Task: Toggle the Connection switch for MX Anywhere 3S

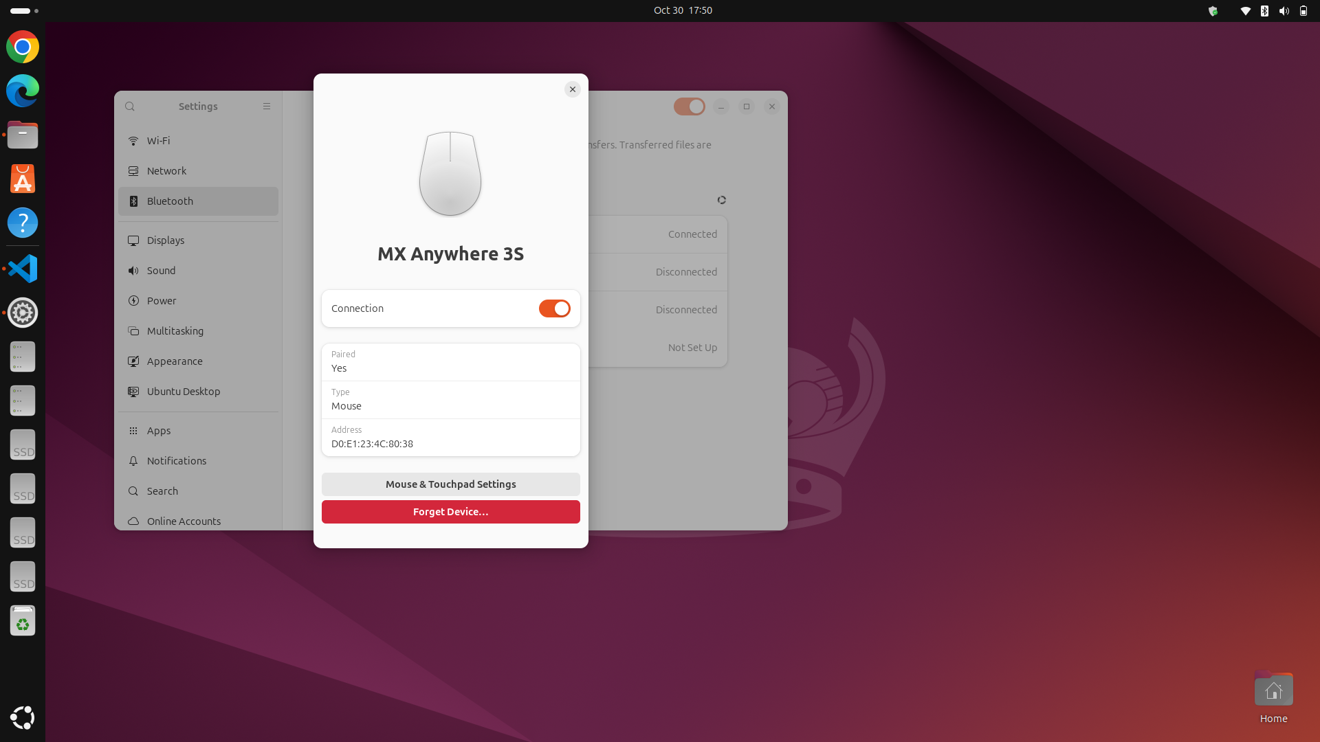Action: pyautogui.click(x=554, y=308)
